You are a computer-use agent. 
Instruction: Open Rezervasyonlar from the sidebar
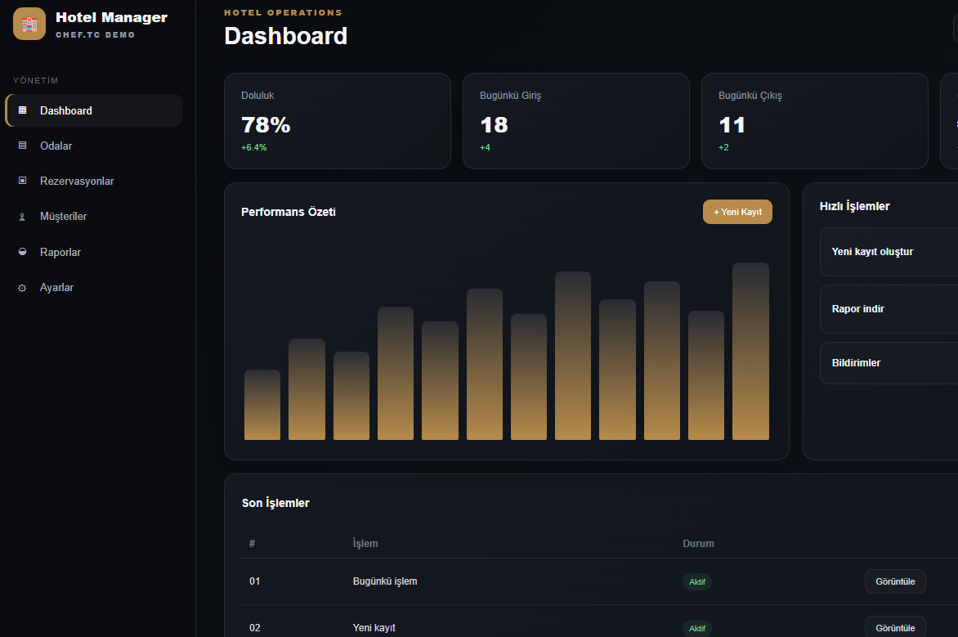pos(93,181)
